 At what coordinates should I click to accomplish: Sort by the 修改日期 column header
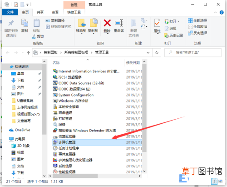pyautogui.click(x=133, y=63)
